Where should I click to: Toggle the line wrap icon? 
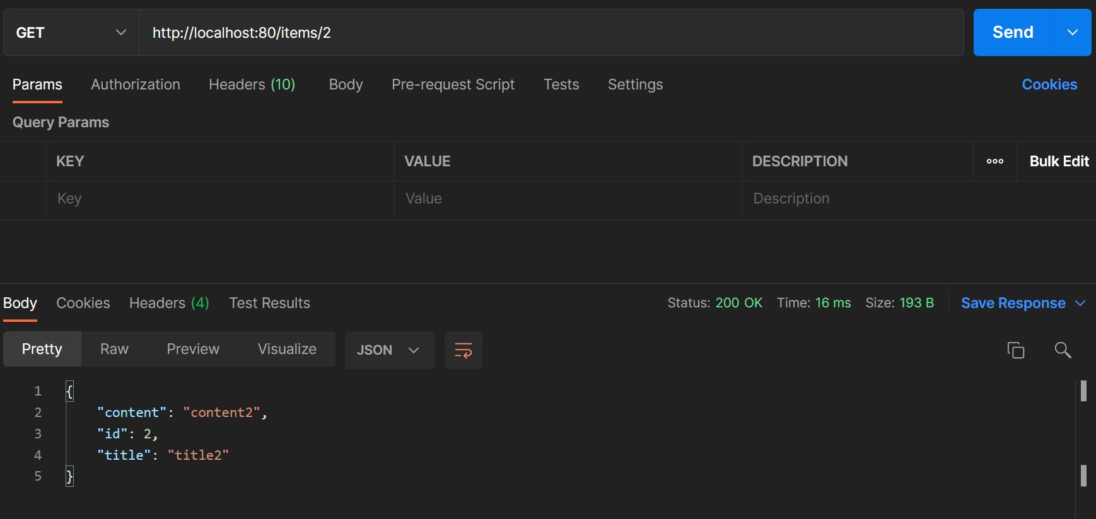[x=463, y=350]
